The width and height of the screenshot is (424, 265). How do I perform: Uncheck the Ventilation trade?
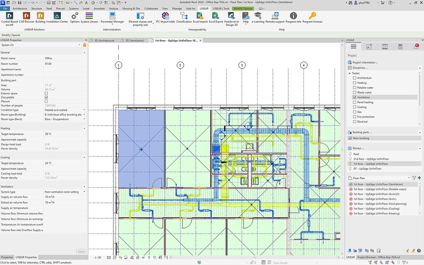tap(354, 97)
